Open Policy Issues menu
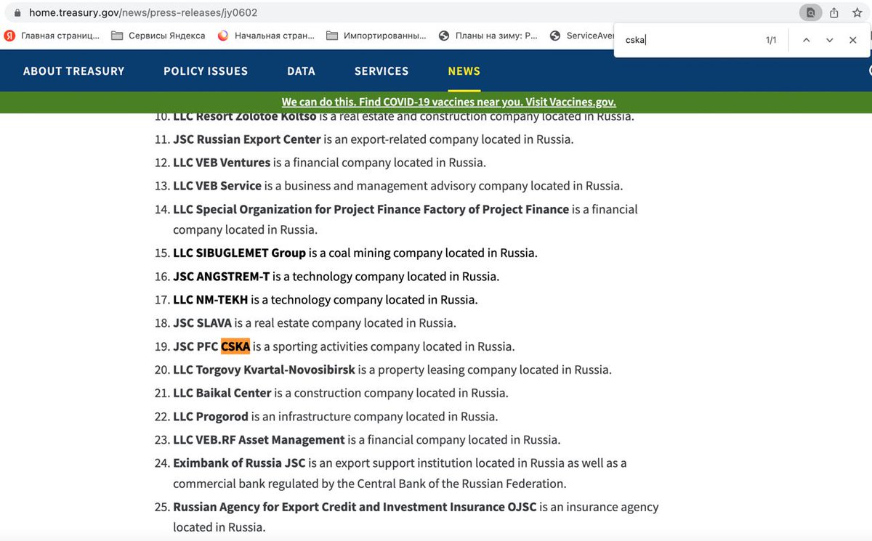 pos(206,71)
